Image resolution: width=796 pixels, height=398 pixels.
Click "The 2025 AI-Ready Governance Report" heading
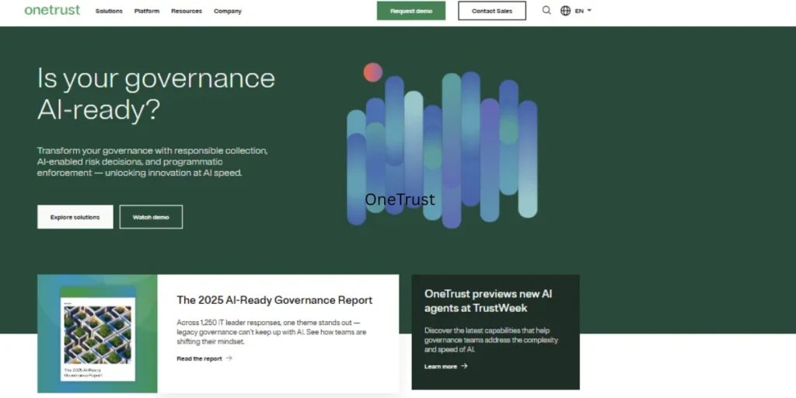[x=274, y=300]
